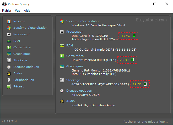Screen dimensions: 173x125
Task: Click the Système d'exploitation heading in summary
Action: [x=83, y=21]
